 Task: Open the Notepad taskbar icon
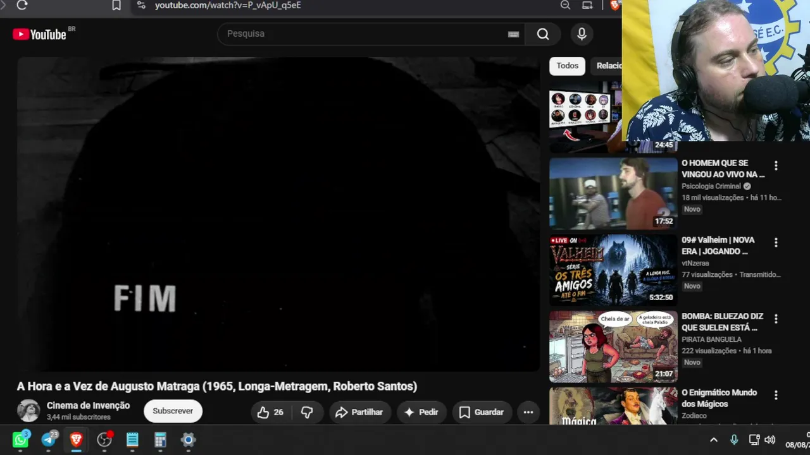click(132, 440)
